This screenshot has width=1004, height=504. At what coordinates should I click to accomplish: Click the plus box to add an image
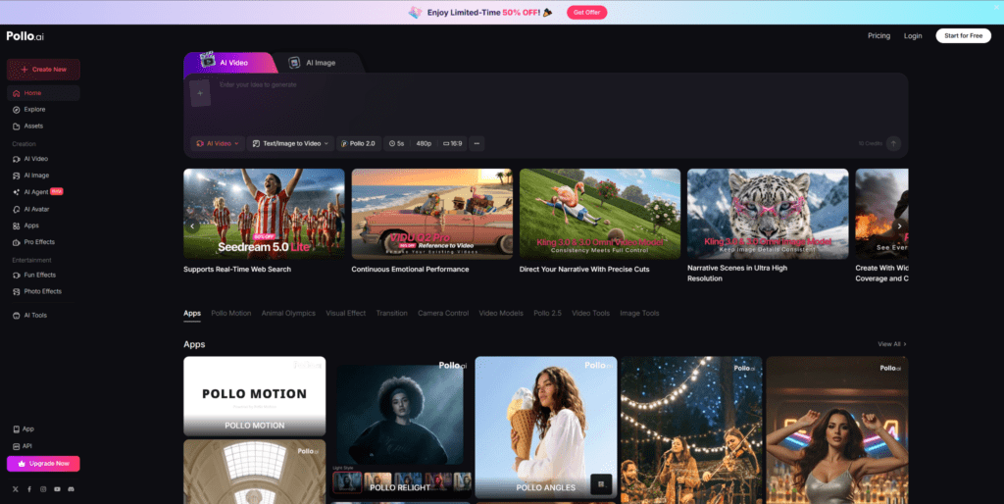click(199, 94)
